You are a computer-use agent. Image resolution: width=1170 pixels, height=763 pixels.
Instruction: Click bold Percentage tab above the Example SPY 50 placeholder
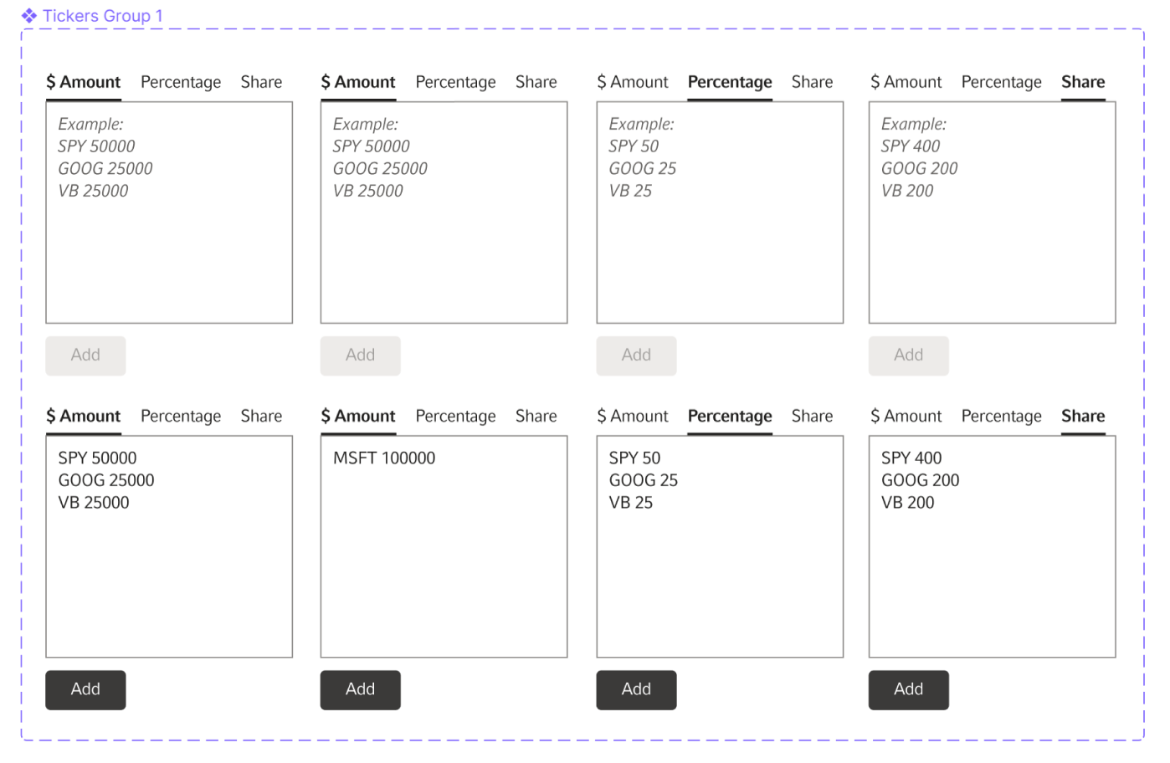point(730,82)
